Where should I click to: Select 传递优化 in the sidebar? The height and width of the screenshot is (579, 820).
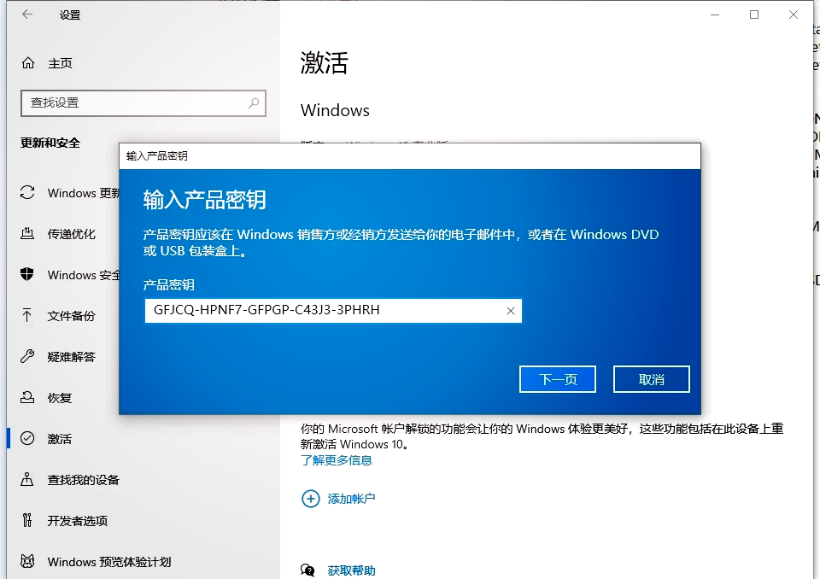tap(72, 234)
